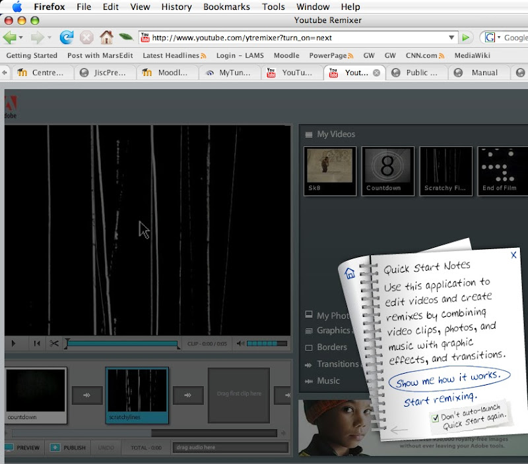Open the Apple menu
528x464 pixels.
pos(17,7)
